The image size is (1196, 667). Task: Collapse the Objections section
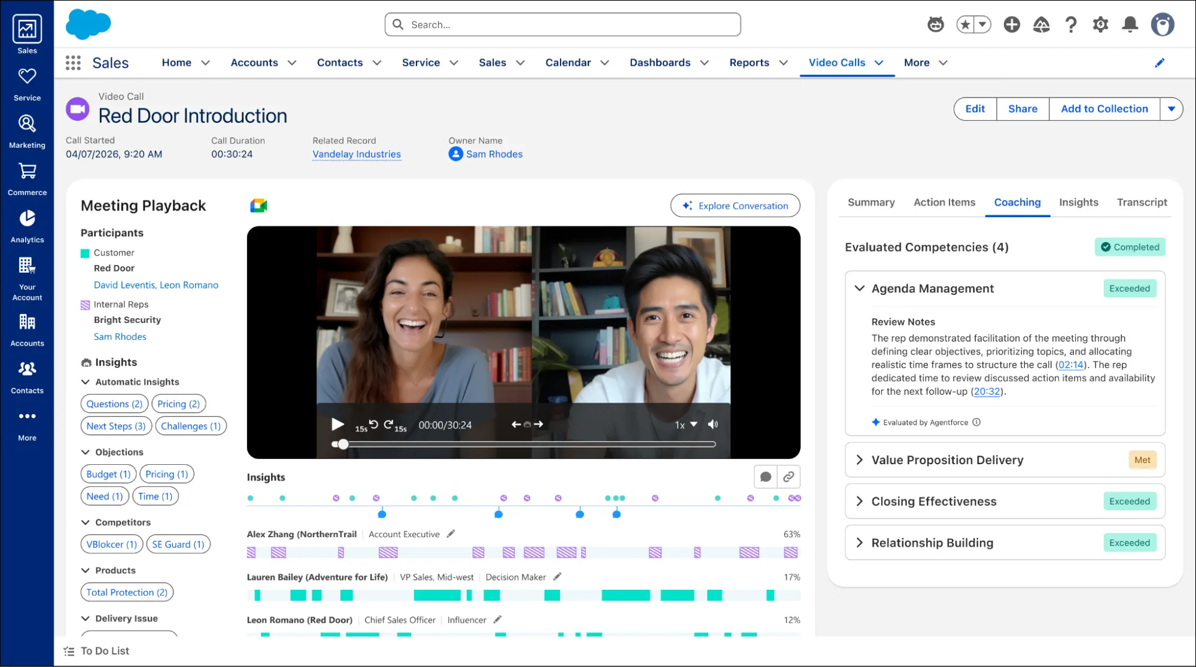coord(86,452)
